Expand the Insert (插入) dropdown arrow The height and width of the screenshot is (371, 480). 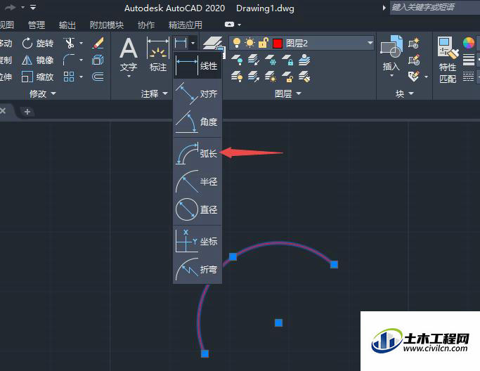(x=392, y=76)
